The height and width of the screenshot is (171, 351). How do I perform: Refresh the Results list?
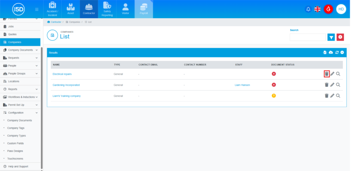pos(337,52)
